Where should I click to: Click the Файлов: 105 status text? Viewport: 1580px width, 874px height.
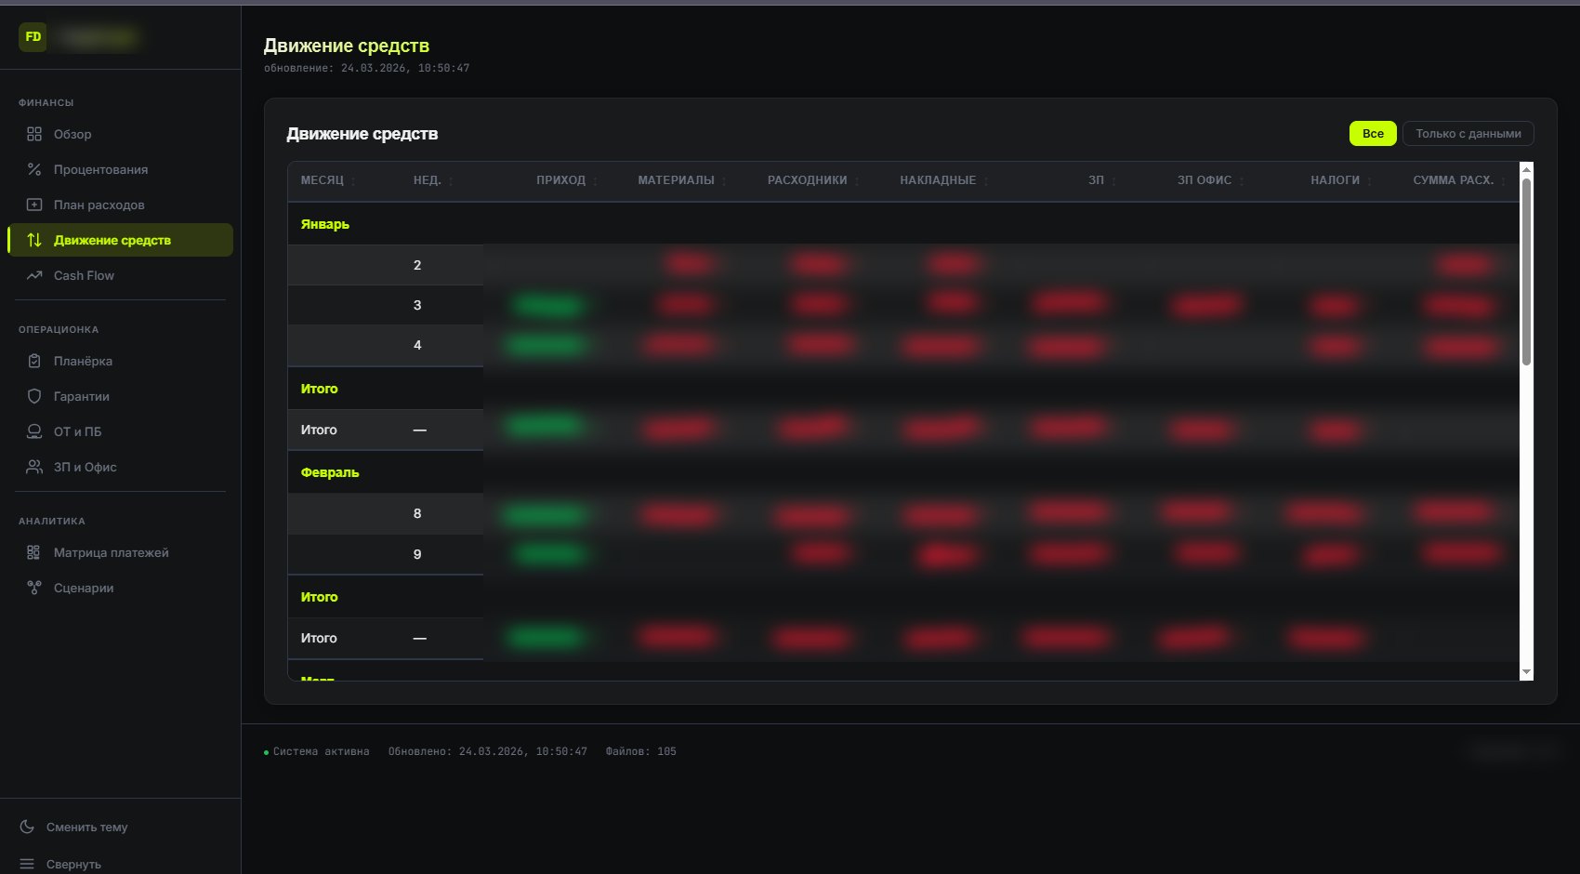pyautogui.click(x=641, y=751)
